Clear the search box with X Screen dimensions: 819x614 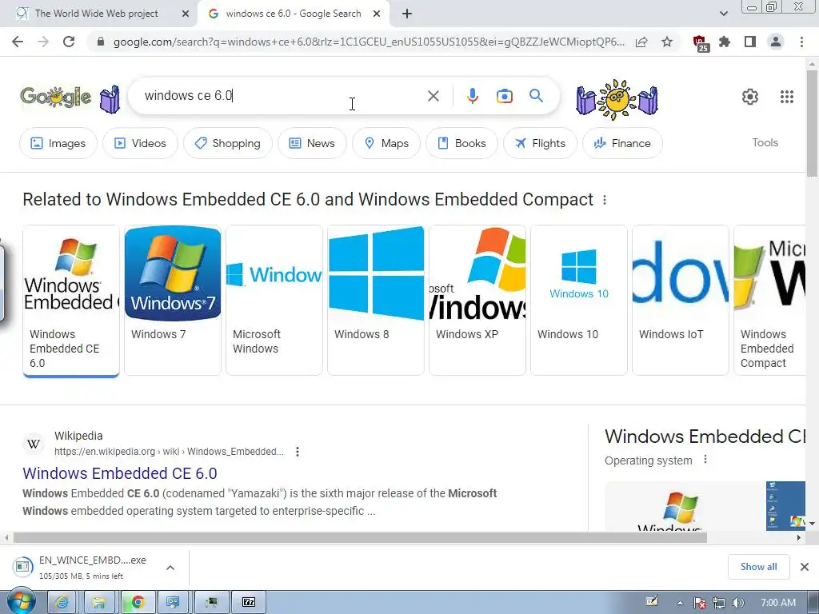pyautogui.click(x=433, y=96)
